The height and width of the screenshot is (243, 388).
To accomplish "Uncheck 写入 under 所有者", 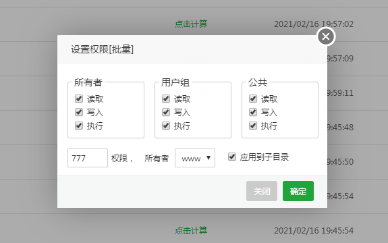I will pyautogui.click(x=79, y=112).
